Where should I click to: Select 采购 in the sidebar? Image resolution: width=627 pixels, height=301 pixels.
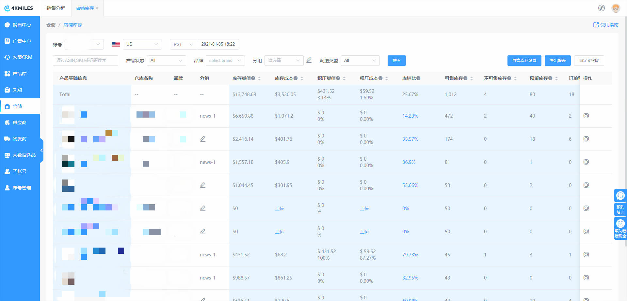tap(20, 90)
